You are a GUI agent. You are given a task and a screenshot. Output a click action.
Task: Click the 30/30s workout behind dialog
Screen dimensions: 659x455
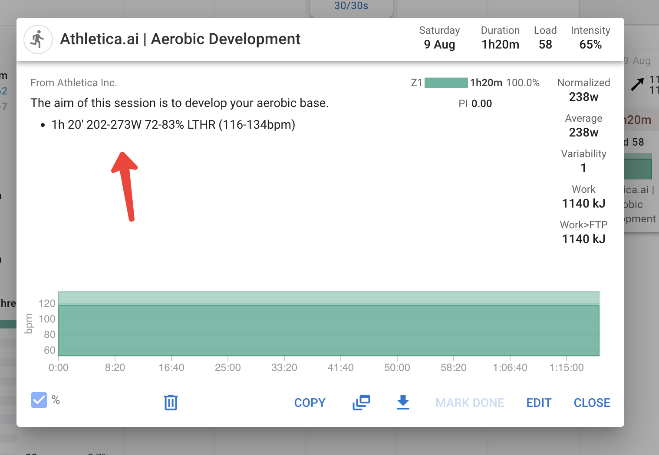[x=351, y=6]
